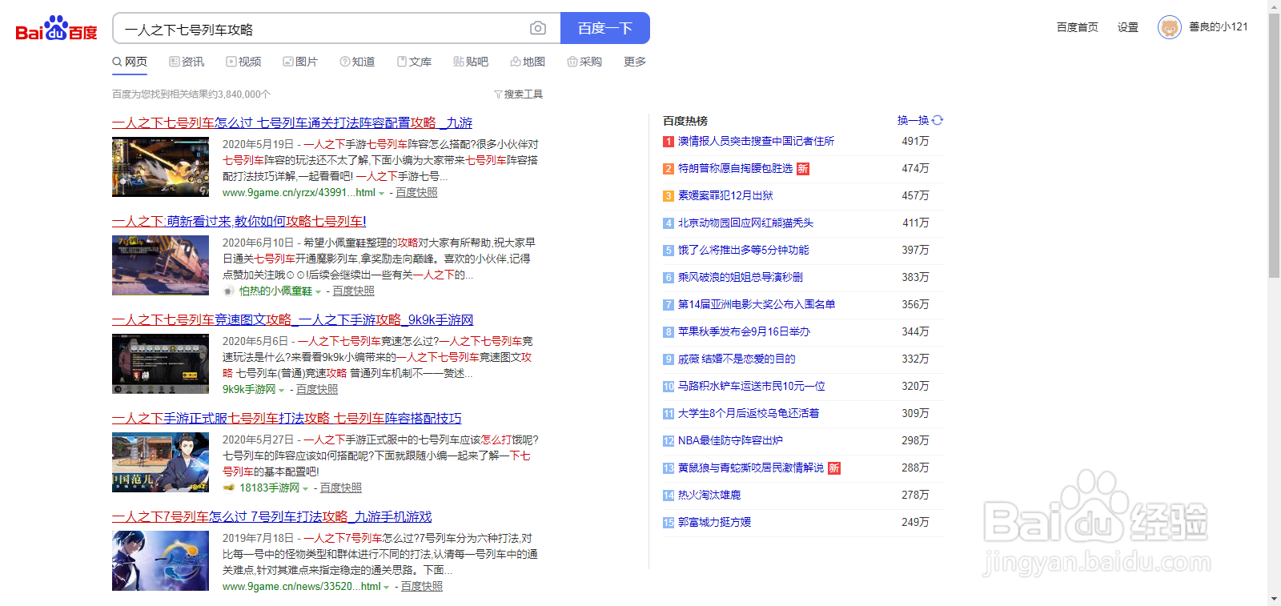
Task: Click the Baidu logo
Action: pyautogui.click(x=56, y=29)
